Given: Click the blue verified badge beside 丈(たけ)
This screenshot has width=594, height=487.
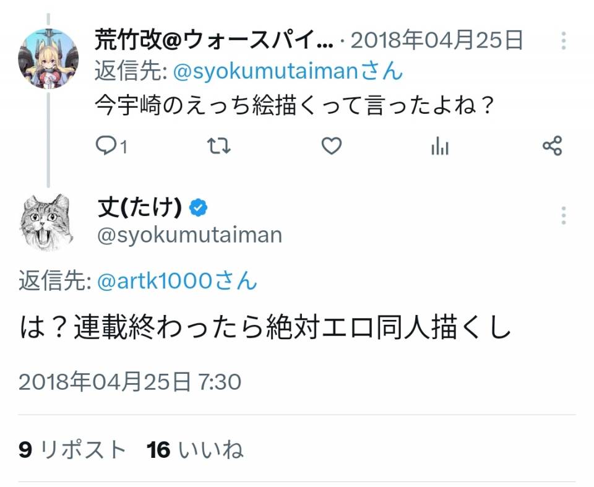Looking at the screenshot, I should [x=198, y=209].
